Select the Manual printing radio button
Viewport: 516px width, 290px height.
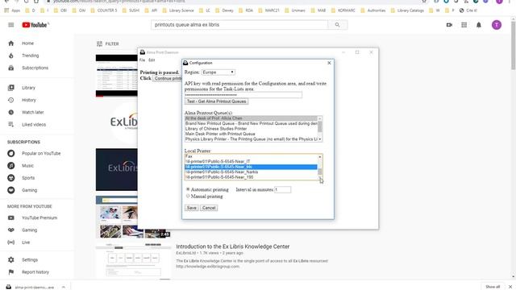tap(188, 196)
